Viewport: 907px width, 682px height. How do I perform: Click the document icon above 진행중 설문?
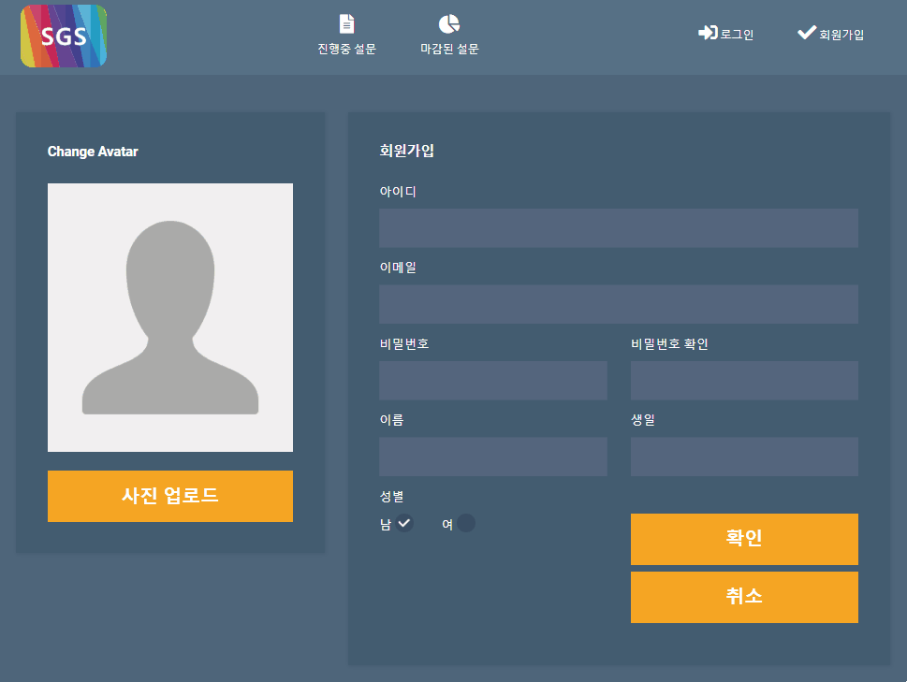click(346, 24)
